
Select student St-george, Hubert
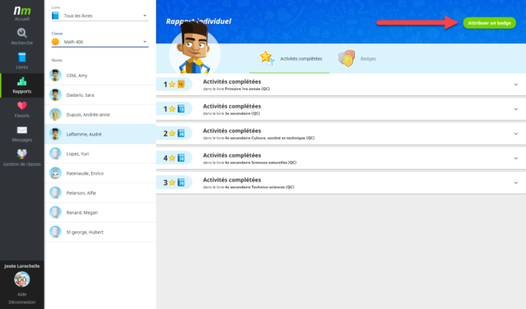coord(100,232)
